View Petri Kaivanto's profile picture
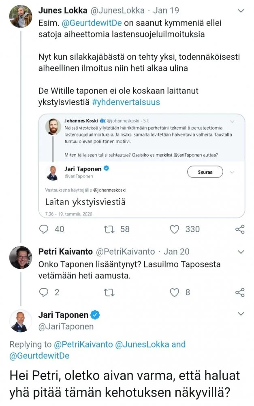 [x=20, y=257]
